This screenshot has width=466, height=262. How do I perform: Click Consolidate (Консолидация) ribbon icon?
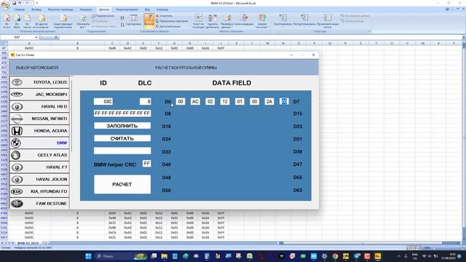click(x=244, y=20)
